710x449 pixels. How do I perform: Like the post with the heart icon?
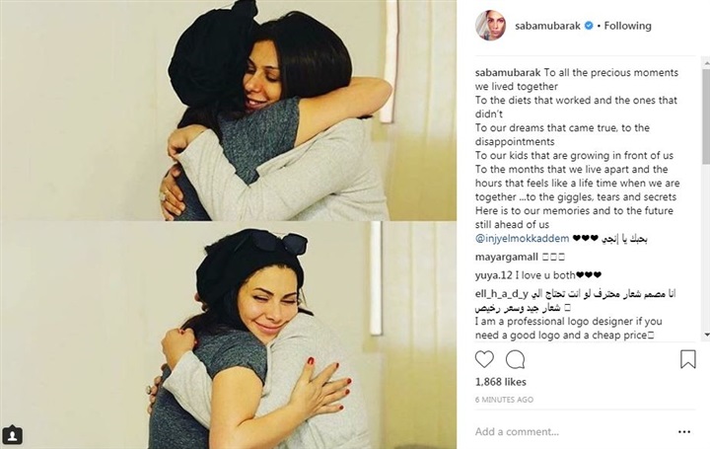click(x=484, y=360)
